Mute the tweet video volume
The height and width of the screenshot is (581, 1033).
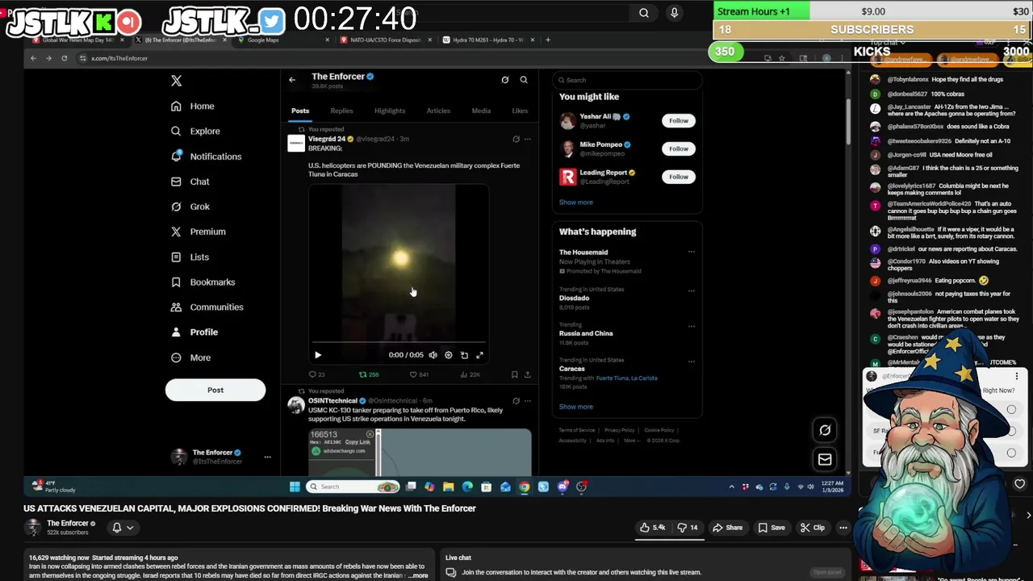click(433, 355)
